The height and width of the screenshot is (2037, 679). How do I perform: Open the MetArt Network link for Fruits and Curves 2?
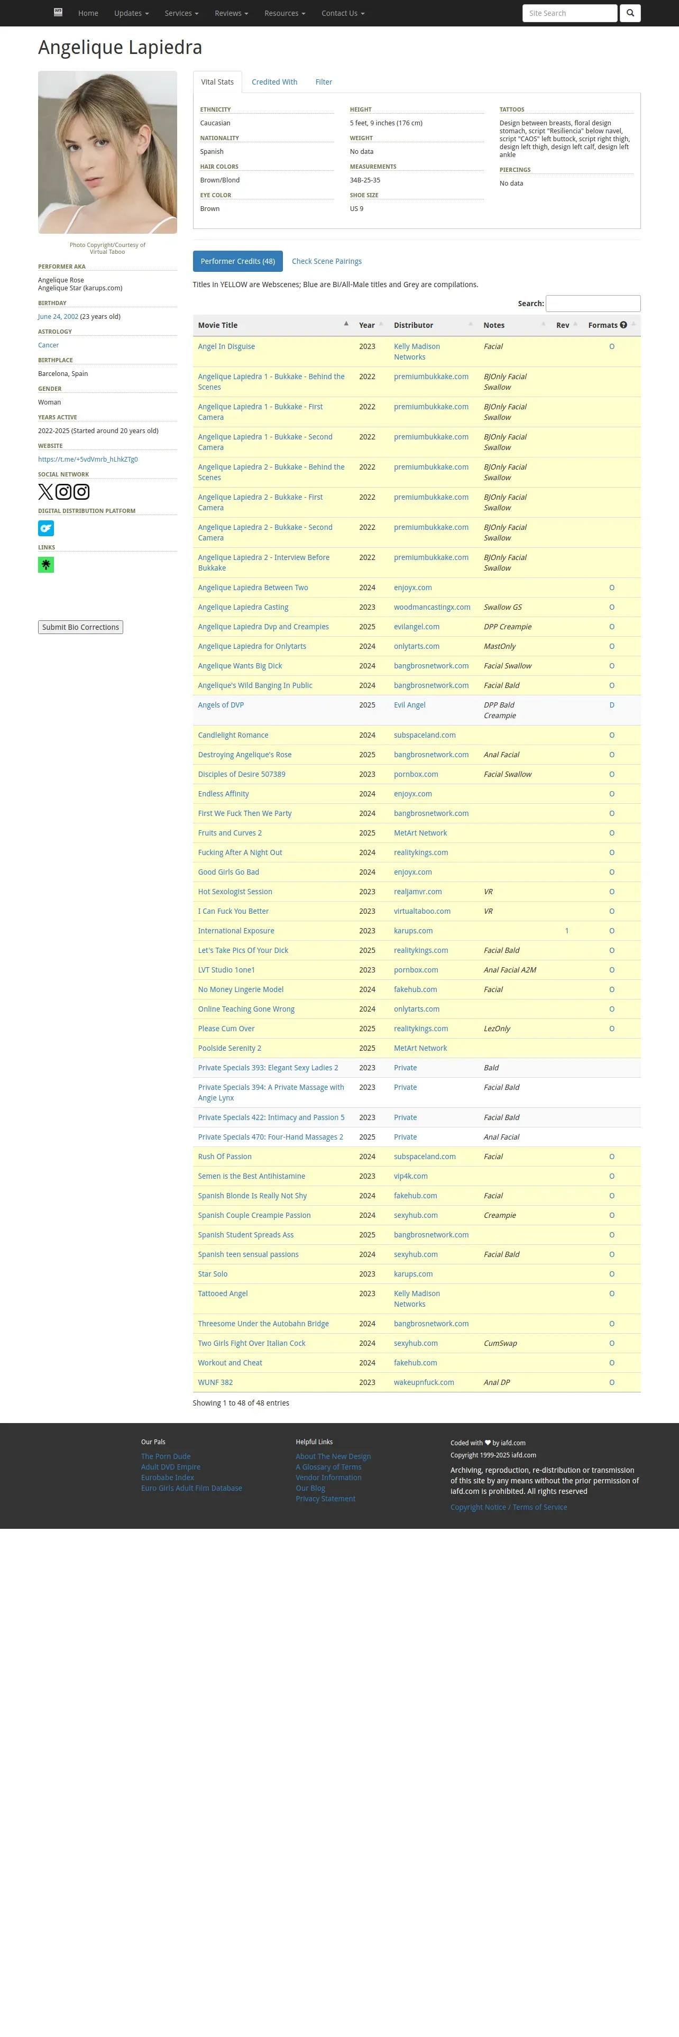tap(420, 833)
